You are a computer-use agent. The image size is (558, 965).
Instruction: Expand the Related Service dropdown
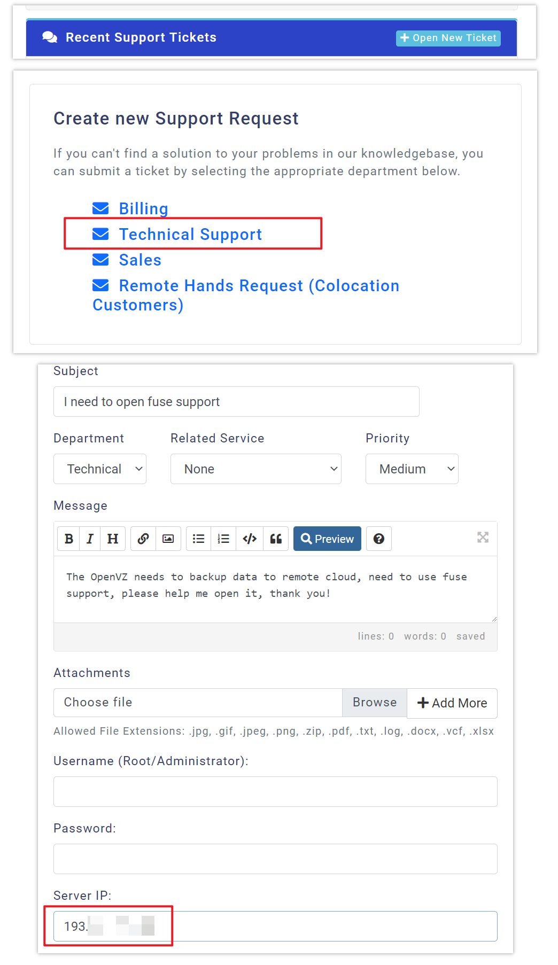pyautogui.click(x=255, y=469)
